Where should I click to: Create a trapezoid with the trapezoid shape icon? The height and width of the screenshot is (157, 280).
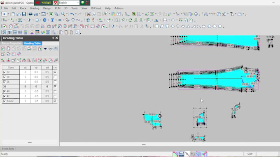(x=167, y=26)
